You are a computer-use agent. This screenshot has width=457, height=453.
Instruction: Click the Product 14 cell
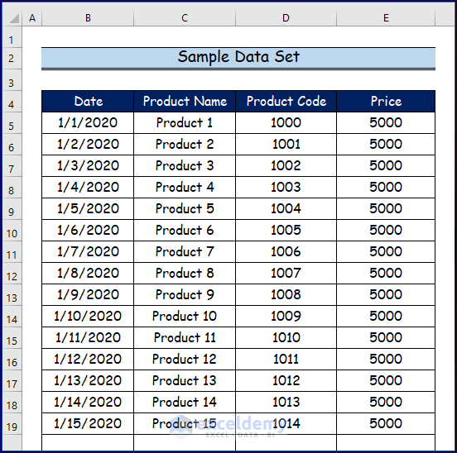click(185, 403)
